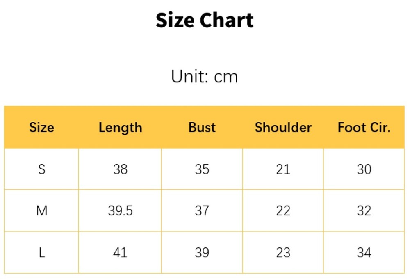Viewport: 410px width, 279px height.
Task: Select the Shoulder column header
Action: (x=283, y=128)
